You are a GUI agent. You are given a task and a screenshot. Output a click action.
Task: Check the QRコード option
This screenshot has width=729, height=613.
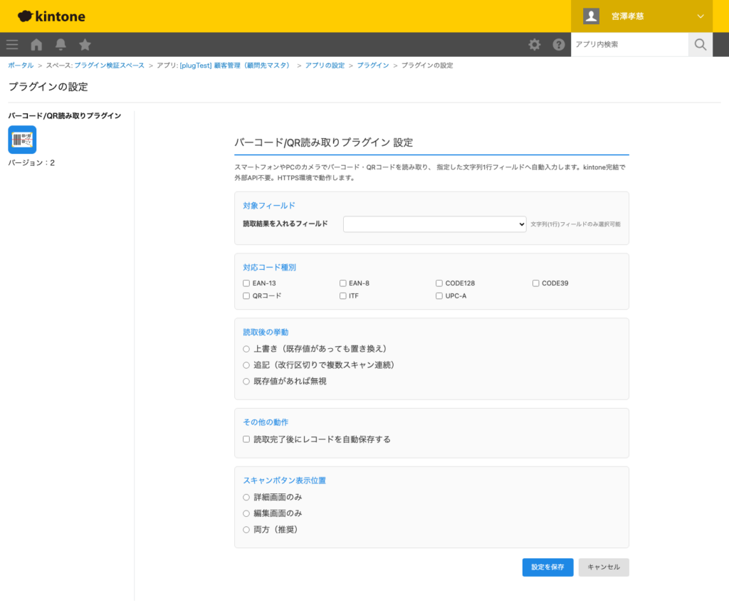pyautogui.click(x=246, y=295)
